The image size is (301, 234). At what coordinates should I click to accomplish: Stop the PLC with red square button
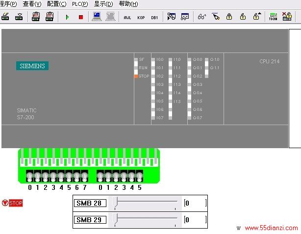pos(81,17)
